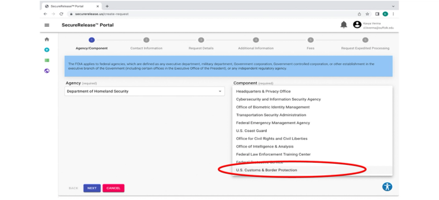Image resolution: width=439 pixels, height=200 pixels.
Task: Open the Agency dropdown
Action: 144,92
